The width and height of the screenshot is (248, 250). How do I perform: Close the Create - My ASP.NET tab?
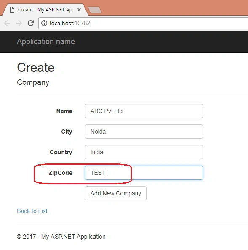click(x=79, y=10)
